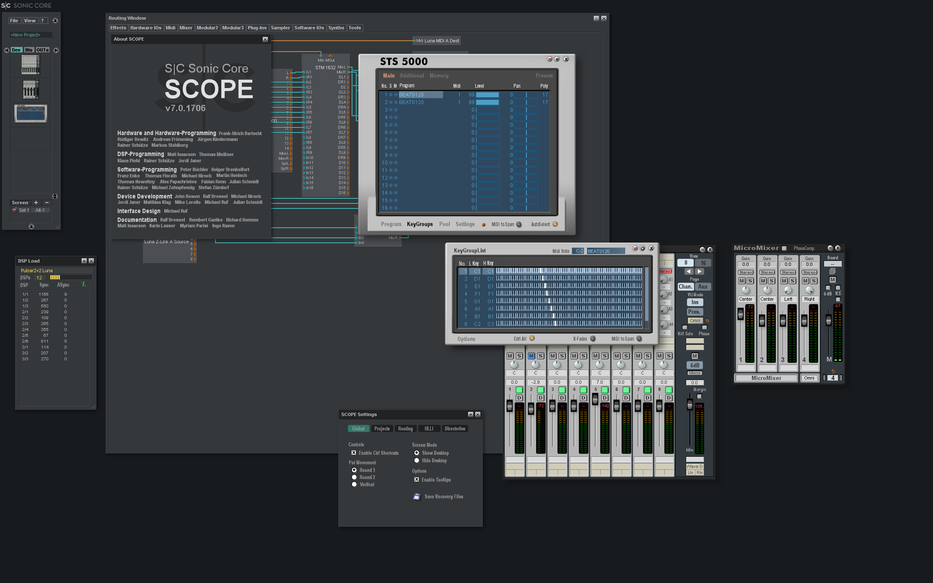Click the Aux page button

[x=702, y=287]
